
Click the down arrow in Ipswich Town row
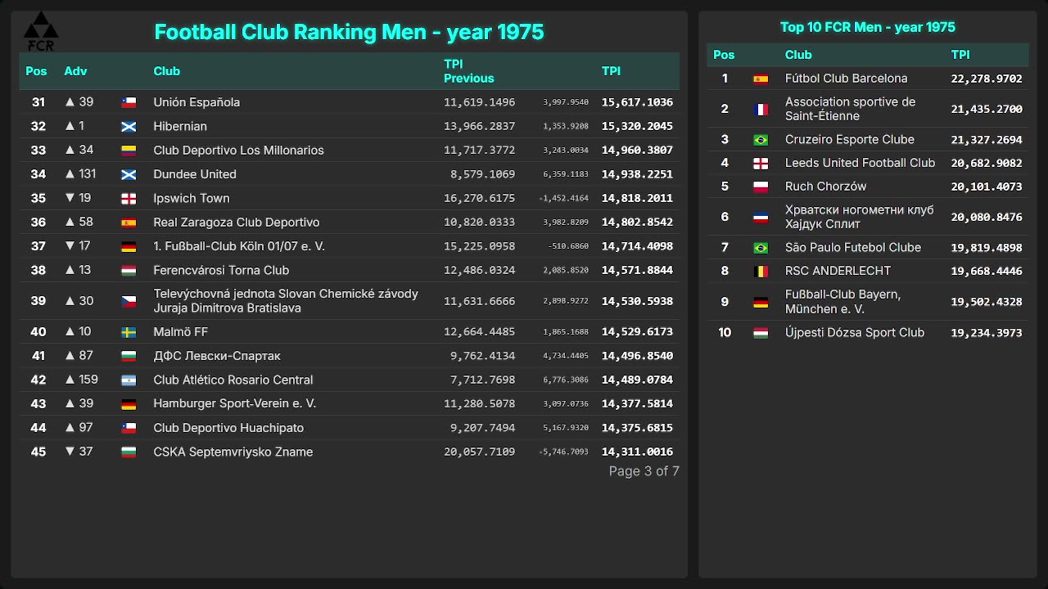coord(70,198)
